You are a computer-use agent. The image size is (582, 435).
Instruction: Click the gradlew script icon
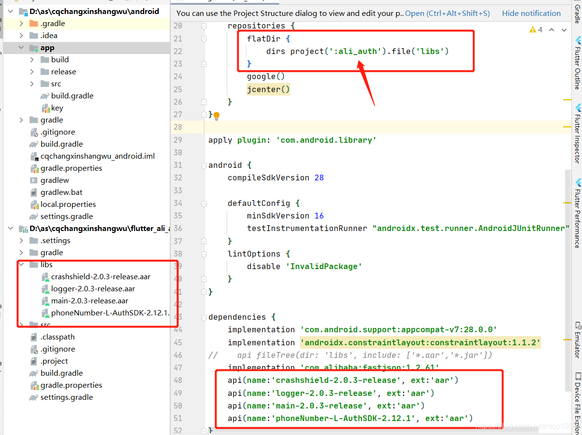coord(34,180)
